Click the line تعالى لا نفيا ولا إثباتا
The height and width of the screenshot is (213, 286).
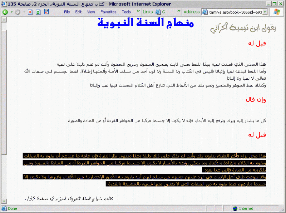pyautogui.click(x=246, y=78)
